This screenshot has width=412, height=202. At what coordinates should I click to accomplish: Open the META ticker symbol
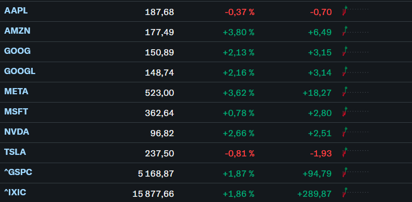point(16,92)
